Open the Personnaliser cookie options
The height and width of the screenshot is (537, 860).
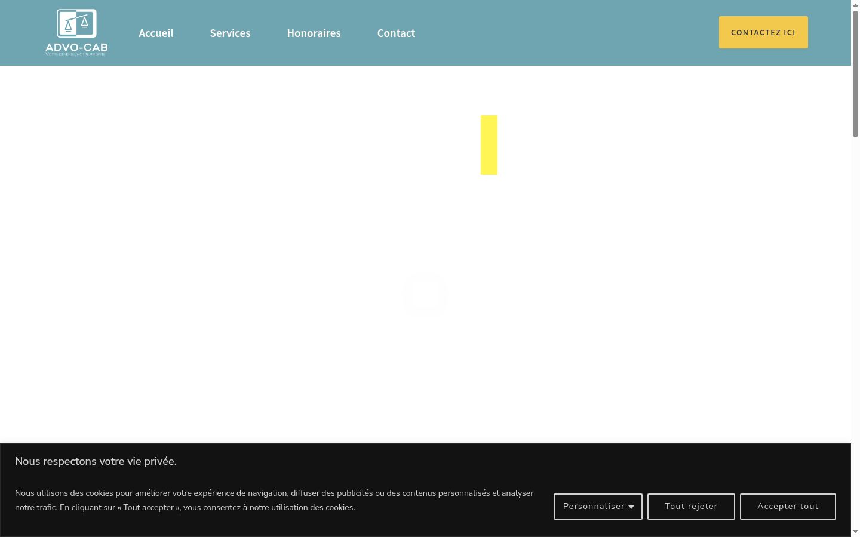coord(598,507)
